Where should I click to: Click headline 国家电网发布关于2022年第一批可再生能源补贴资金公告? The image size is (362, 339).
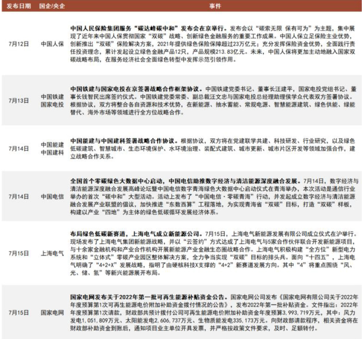149,297
